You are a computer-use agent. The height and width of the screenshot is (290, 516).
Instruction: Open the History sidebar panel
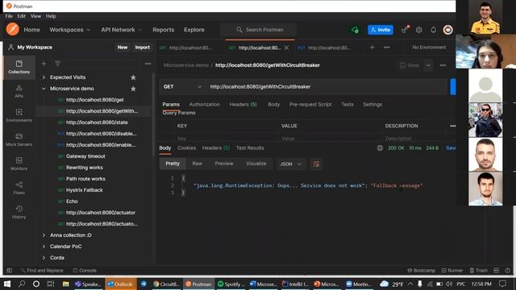19,212
